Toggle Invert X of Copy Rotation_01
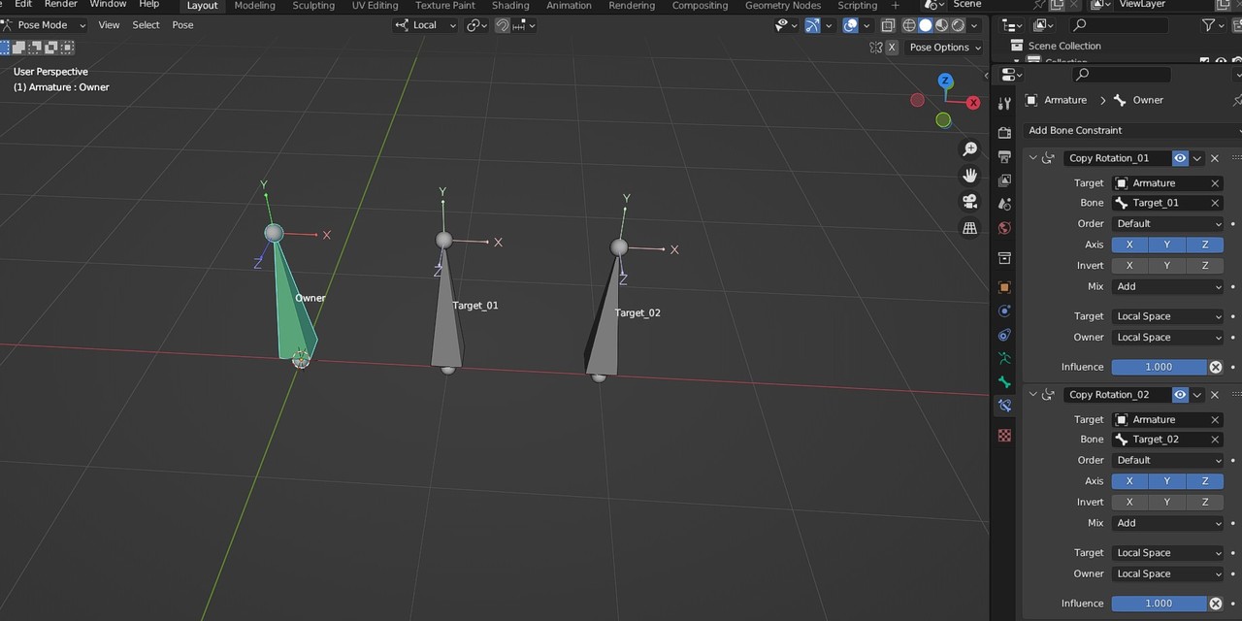 pos(1129,265)
